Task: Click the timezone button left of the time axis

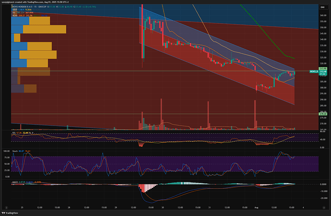Action: [x=6, y=207]
